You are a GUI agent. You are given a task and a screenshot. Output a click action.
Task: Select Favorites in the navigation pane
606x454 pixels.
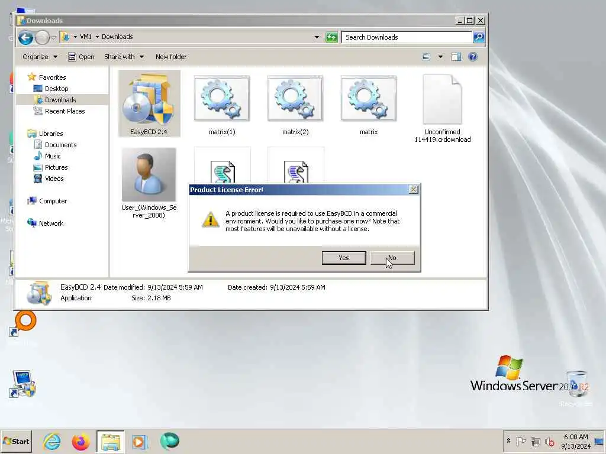pos(52,77)
